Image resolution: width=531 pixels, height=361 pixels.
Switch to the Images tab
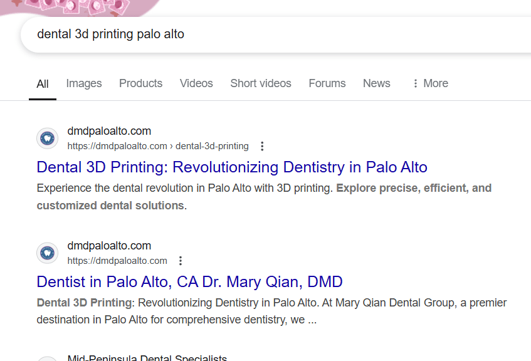tap(84, 83)
